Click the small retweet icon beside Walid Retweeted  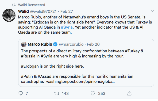coord(14,5)
